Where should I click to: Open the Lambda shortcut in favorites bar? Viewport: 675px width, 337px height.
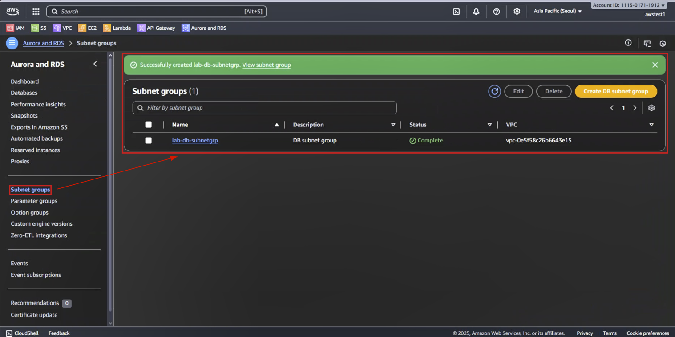click(x=117, y=28)
